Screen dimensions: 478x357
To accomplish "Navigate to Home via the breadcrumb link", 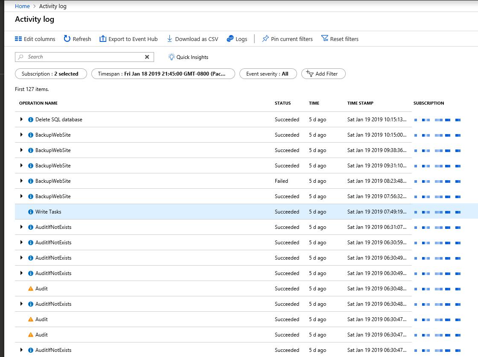I will (x=22, y=6).
